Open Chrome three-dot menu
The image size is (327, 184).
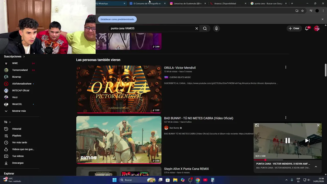[323, 11]
